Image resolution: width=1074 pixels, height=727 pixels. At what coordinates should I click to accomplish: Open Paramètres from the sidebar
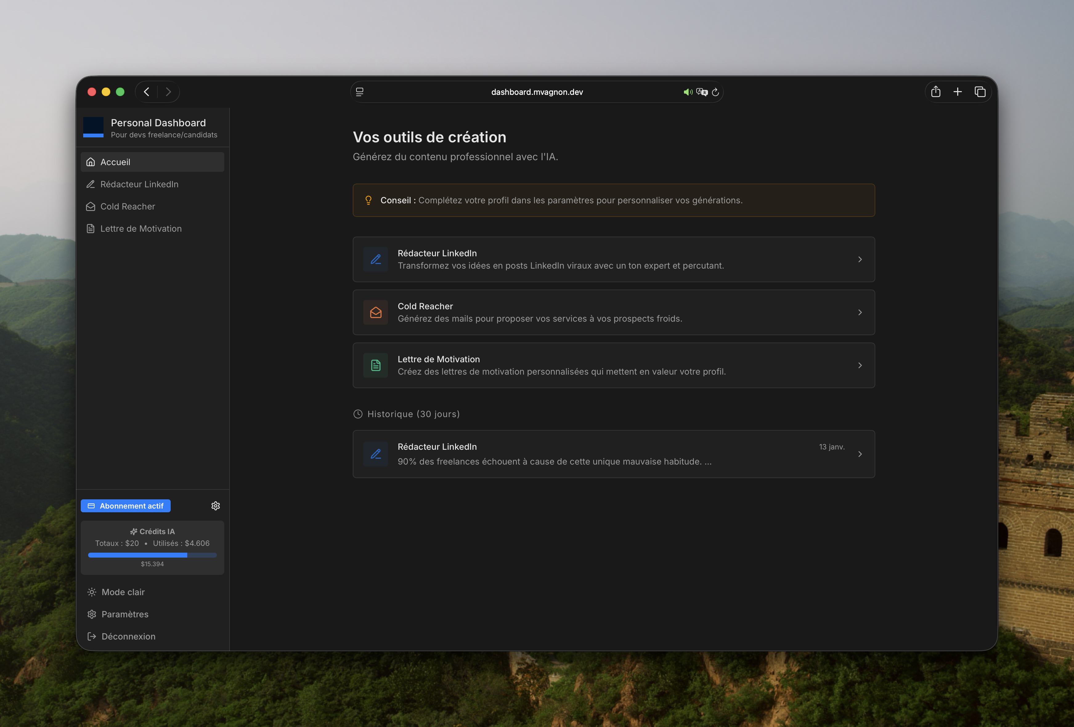(124, 614)
